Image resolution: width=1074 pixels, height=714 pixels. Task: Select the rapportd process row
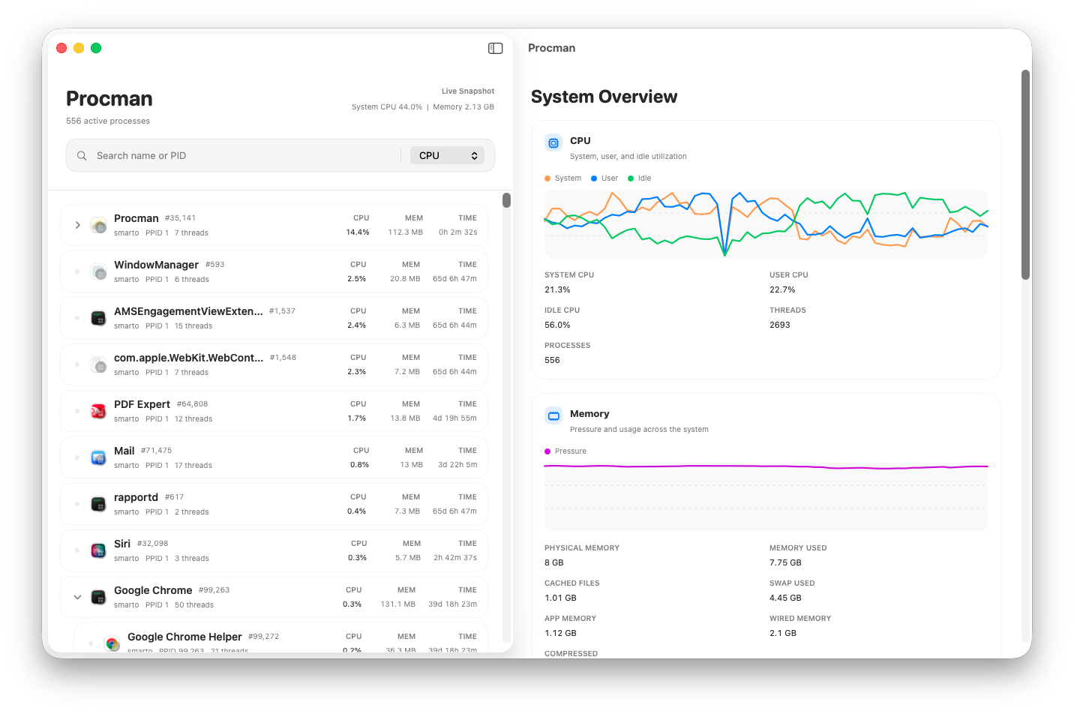pyautogui.click(x=274, y=504)
